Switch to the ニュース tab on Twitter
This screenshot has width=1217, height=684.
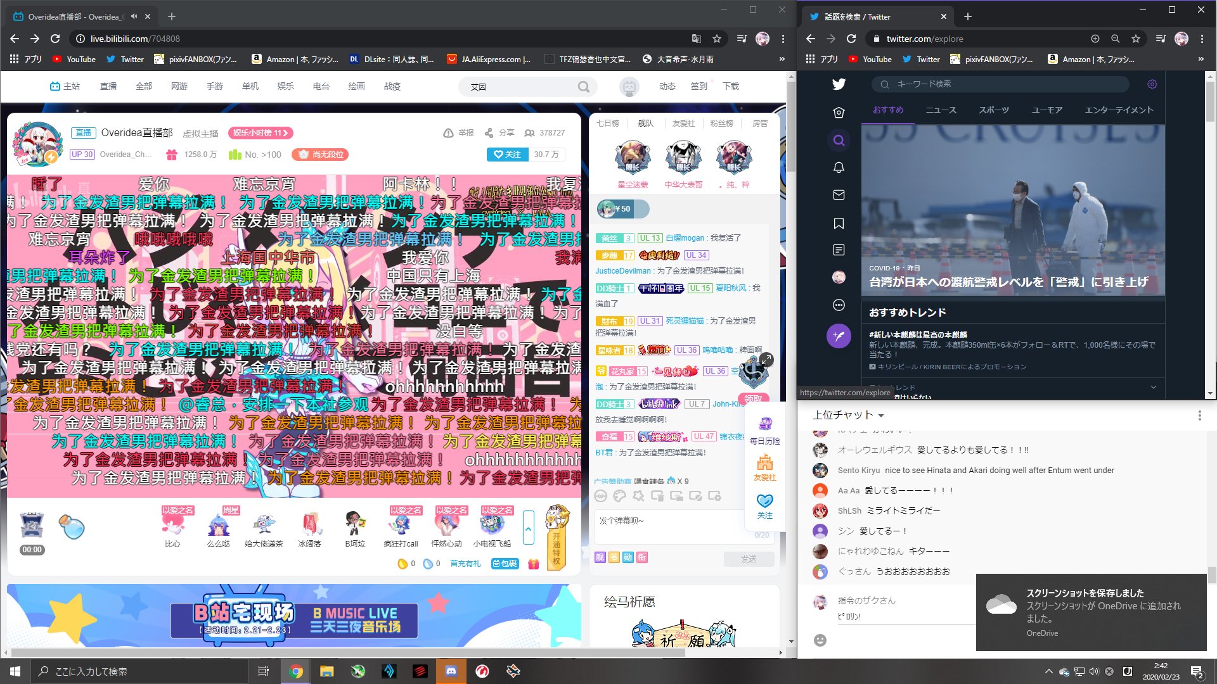[941, 110]
